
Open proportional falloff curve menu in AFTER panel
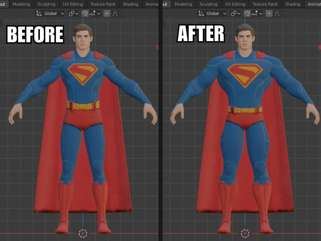click(x=279, y=13)
